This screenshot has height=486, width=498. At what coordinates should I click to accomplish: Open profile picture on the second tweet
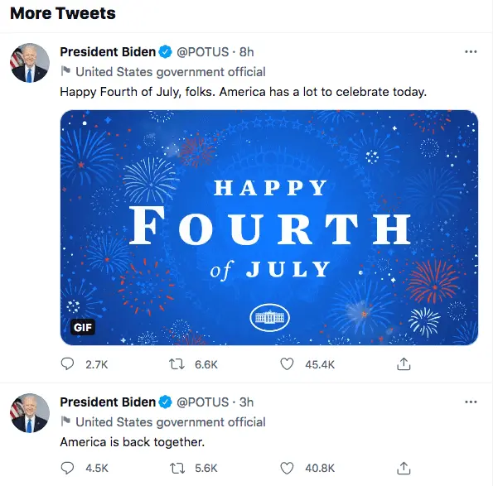tap(29, 413)
